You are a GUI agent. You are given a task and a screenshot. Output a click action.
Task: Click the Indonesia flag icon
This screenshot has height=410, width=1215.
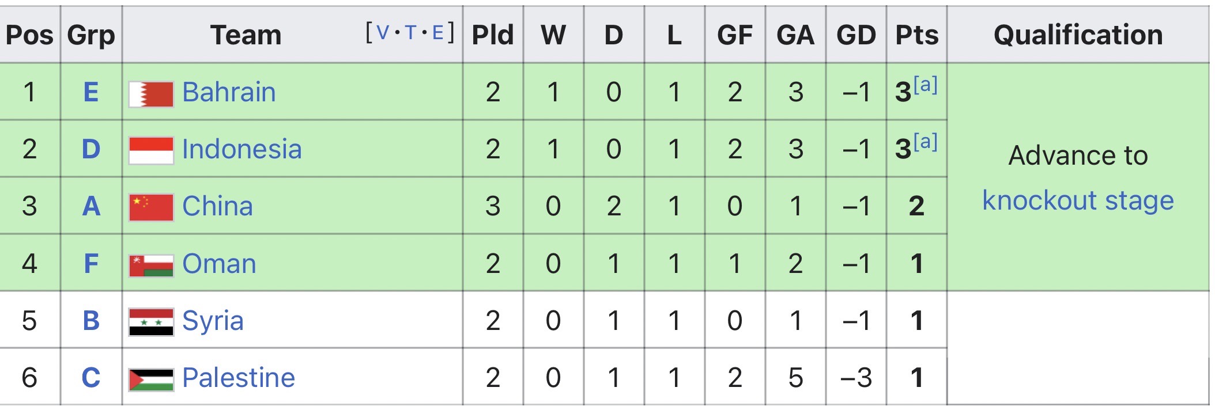point(151,150)
